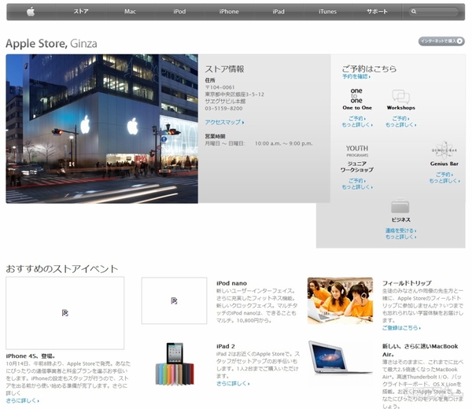Screen dimensions: 472x409
Task: Click もっと詳しく under ビジネス
Action: pos(401,237)
